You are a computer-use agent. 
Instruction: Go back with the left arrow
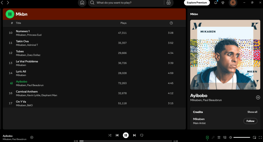tap(2, 3)
